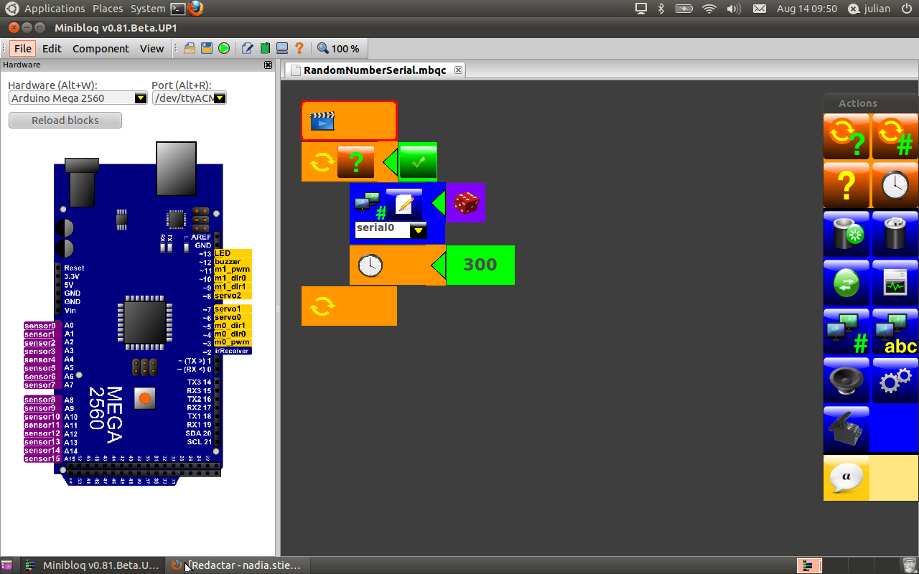The height and width of the screenshot is (574, 919).
Task: Add the gears motor block from Actions
Action: pyautogui.click(x=895, y=380)
